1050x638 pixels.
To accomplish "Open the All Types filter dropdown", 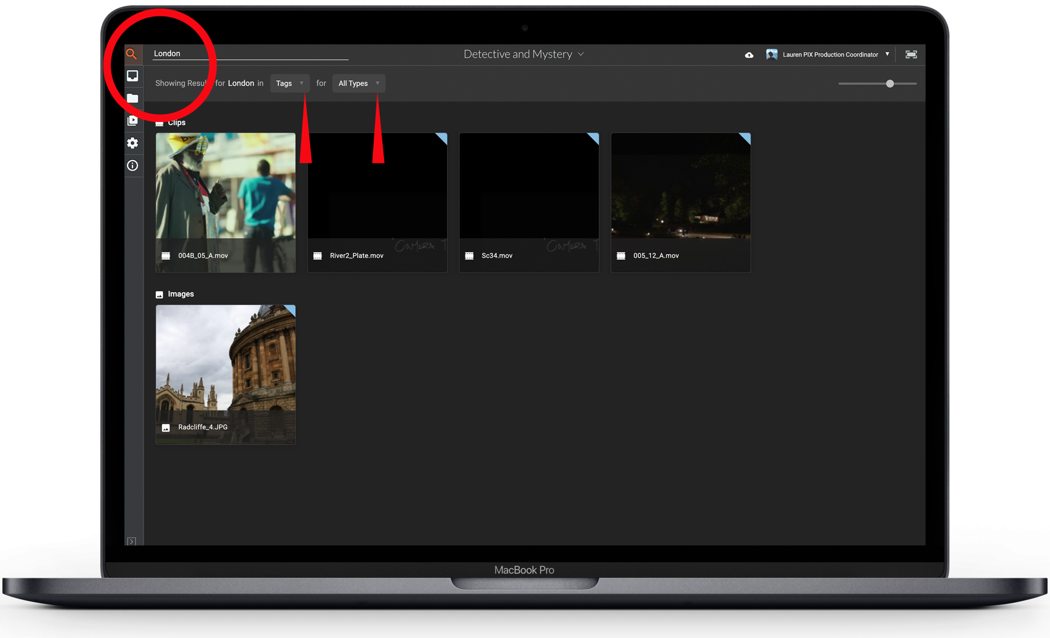I will [x=358, y=83].
